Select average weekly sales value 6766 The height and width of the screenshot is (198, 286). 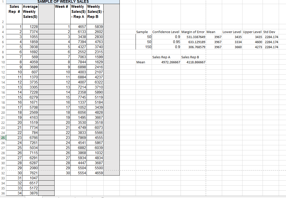30,138
